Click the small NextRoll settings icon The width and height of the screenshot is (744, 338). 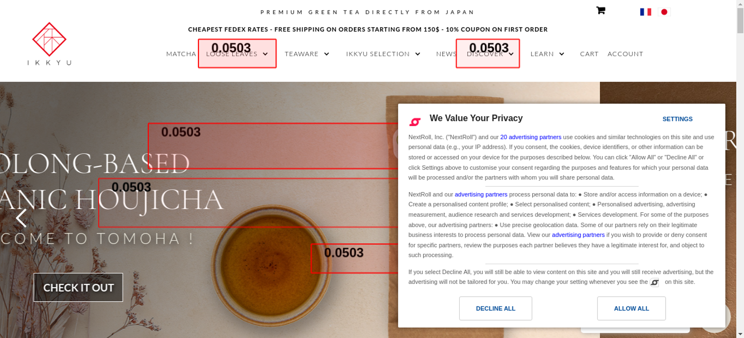point(654,283)
